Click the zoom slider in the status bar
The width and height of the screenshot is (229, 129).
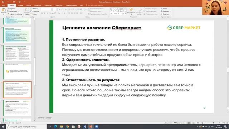pyautogui.click(x=213, y=123)
